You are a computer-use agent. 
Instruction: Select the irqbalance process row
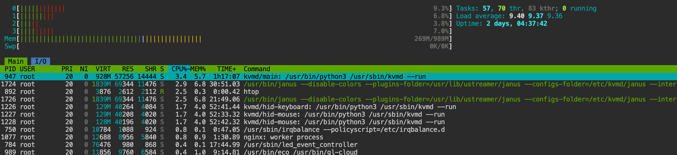[338, 130]
